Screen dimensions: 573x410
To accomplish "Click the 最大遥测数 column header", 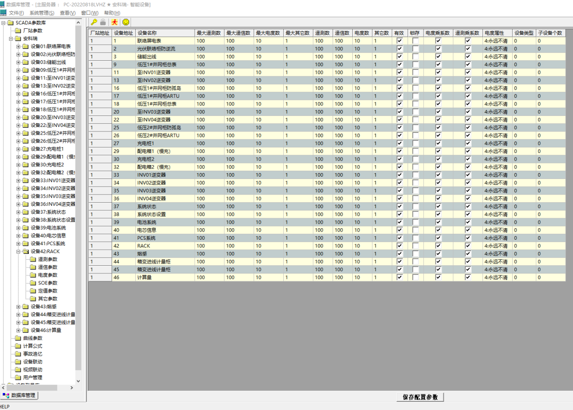I will pyautogui.click(x=209, y=33).
